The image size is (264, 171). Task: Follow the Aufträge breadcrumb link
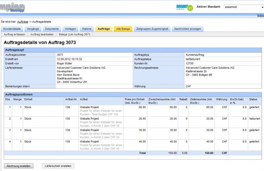[22, 21]
